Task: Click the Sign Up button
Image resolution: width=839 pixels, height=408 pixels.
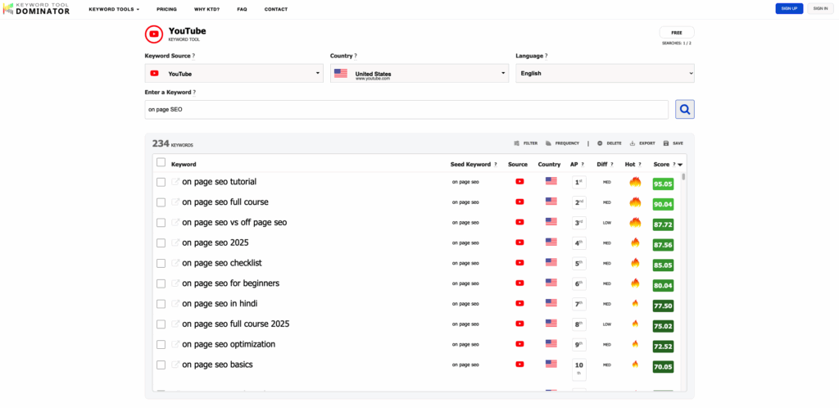Action: (789, 8)
